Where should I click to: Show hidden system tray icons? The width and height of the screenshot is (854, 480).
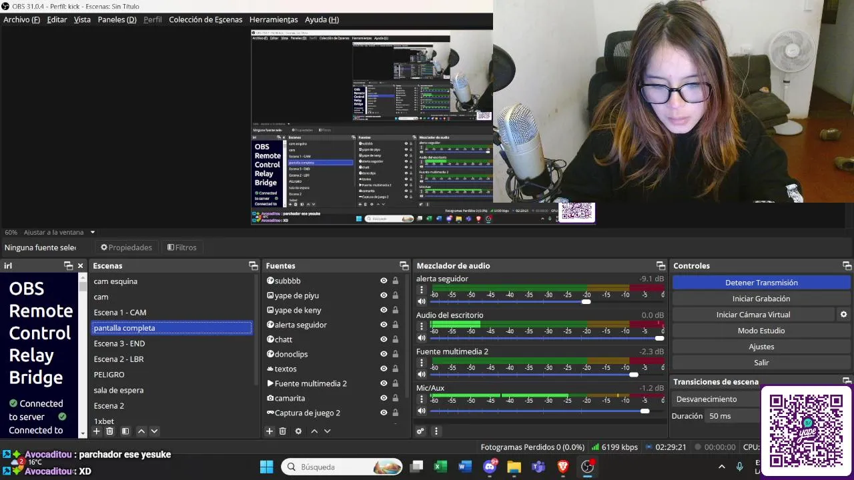click(721, 467)
